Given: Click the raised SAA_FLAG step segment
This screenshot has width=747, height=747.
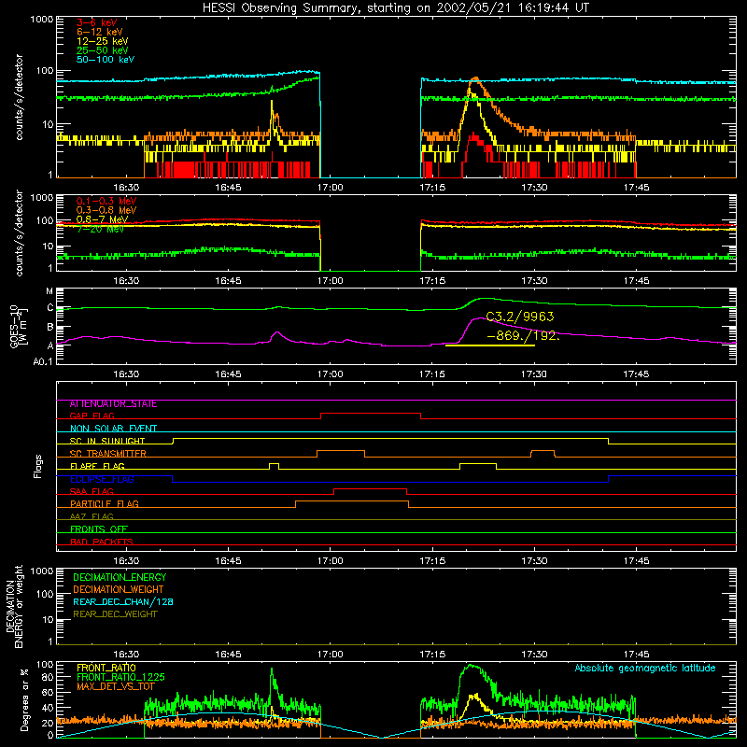Looking at the screenshot, I should click(370, 488).
